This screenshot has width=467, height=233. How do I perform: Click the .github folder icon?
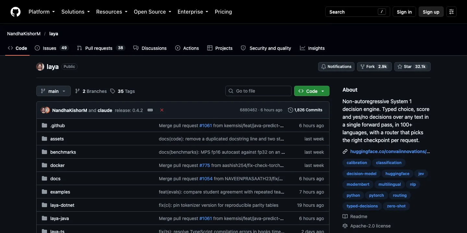44,126
